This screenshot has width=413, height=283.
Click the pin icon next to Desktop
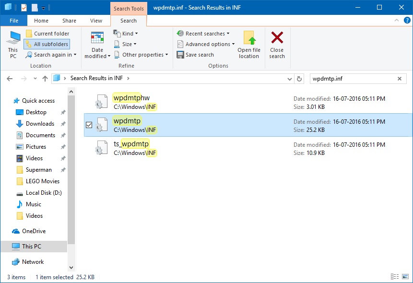(63, 112)
